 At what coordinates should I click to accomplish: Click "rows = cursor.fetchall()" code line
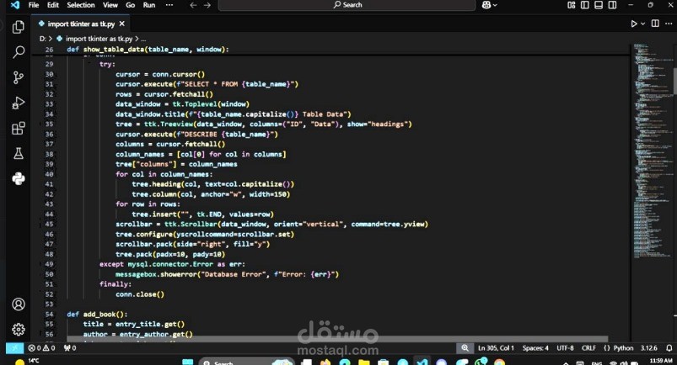click(x=164, y=94)
